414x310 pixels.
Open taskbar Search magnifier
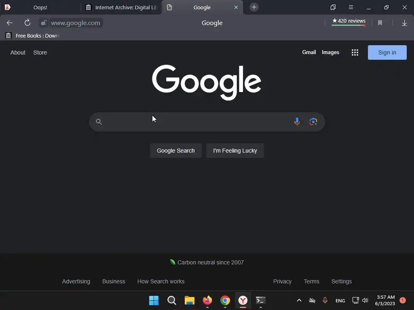[171, 300]
